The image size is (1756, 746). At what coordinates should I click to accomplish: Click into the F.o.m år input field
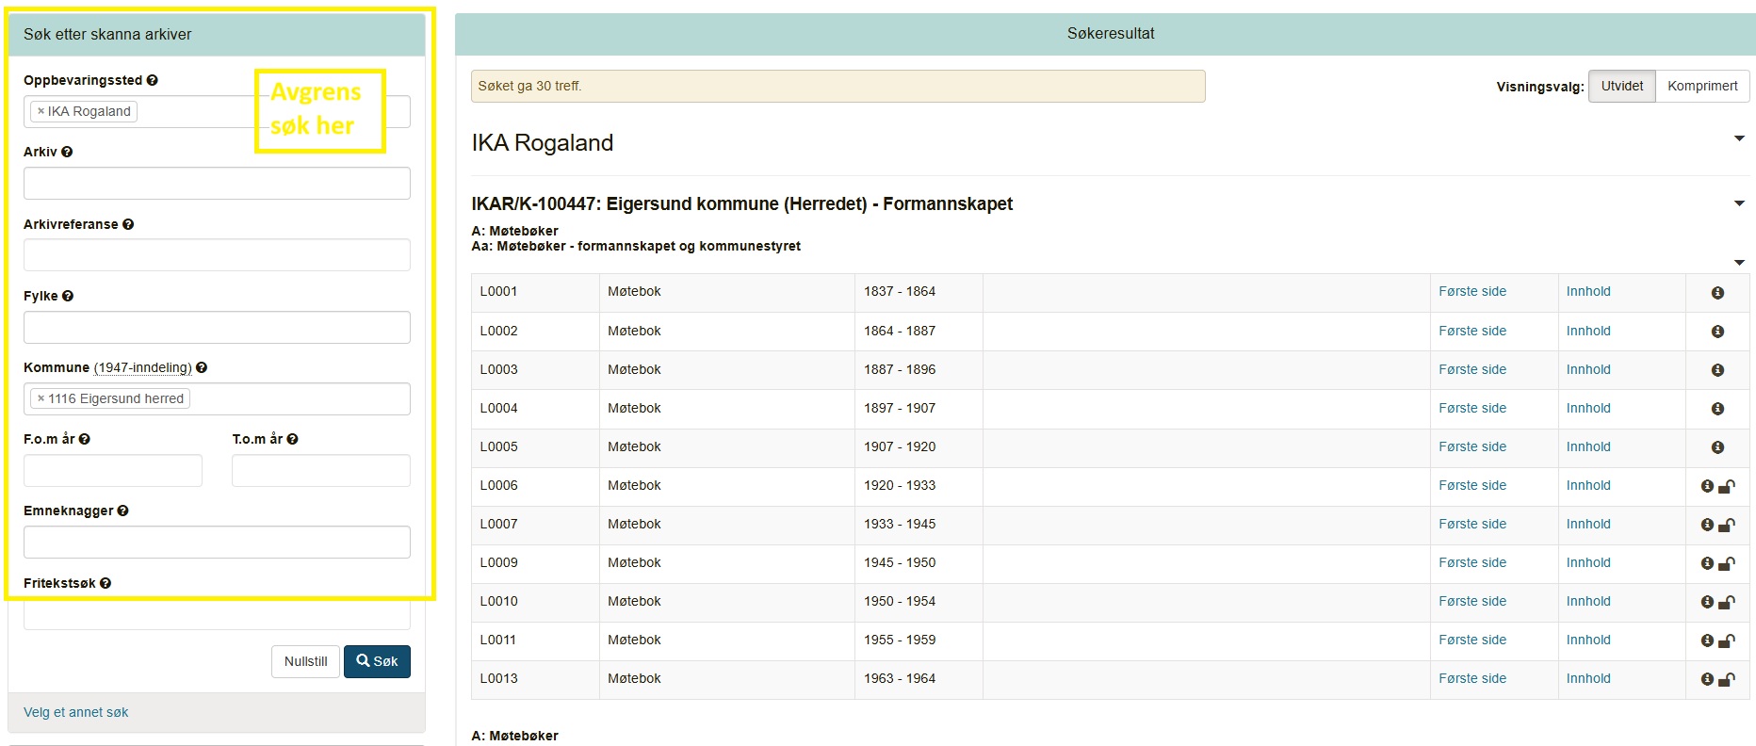click(x=113, y=470)
